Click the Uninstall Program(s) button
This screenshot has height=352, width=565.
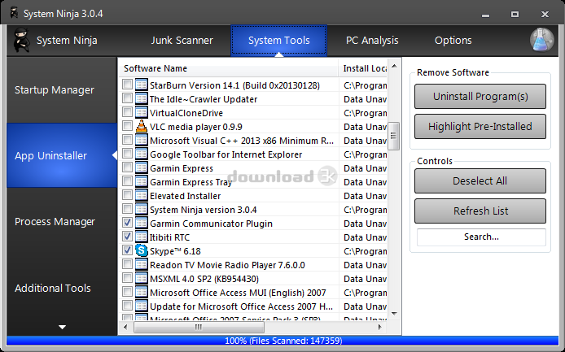[480, 97]
